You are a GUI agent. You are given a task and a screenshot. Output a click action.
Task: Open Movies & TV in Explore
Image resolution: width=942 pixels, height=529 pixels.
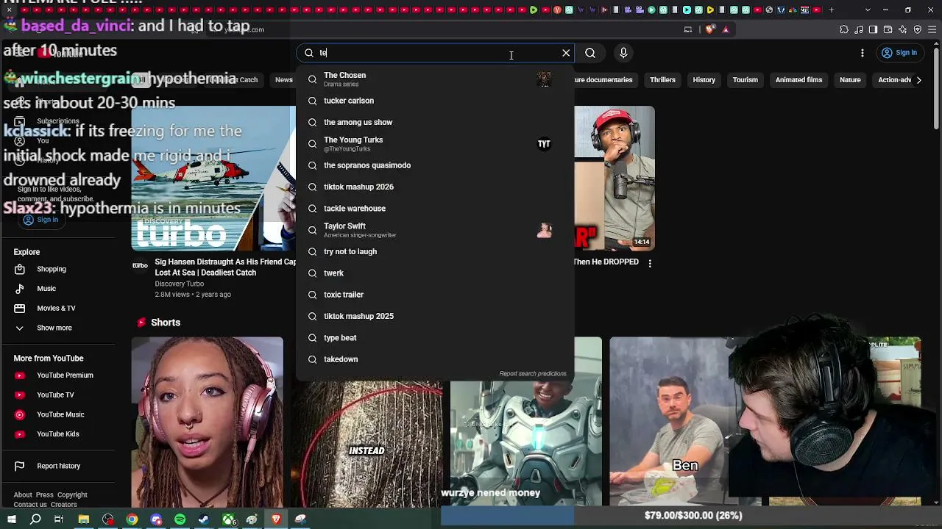coord(57,309)
